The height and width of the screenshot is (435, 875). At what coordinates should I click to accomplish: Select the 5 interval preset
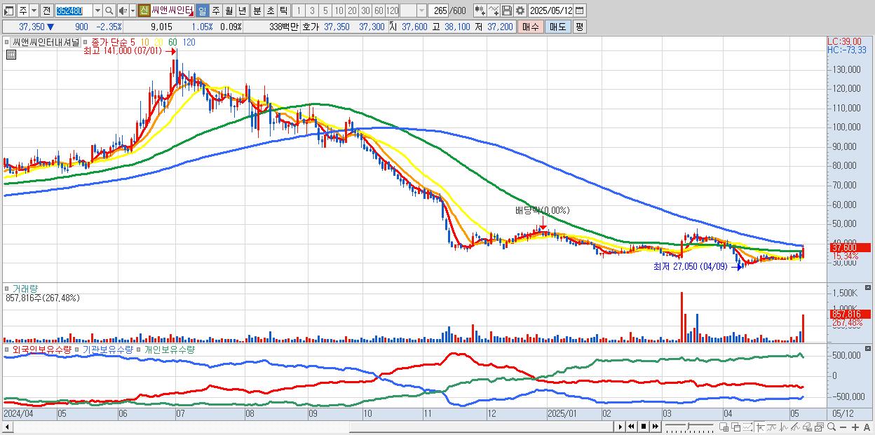point(325,11)
